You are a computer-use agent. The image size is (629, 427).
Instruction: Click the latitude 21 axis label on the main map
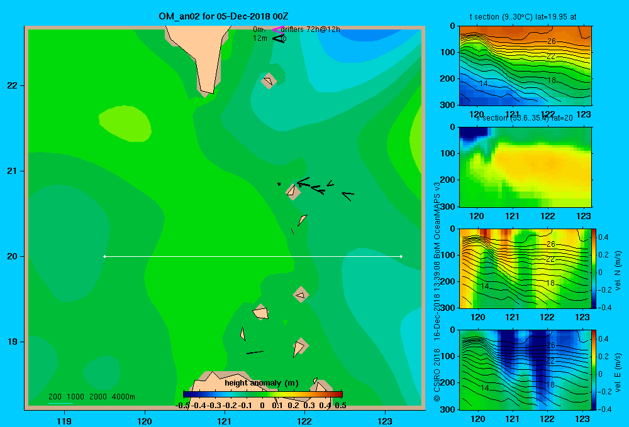pyautogui.click(x=13, y=171)
